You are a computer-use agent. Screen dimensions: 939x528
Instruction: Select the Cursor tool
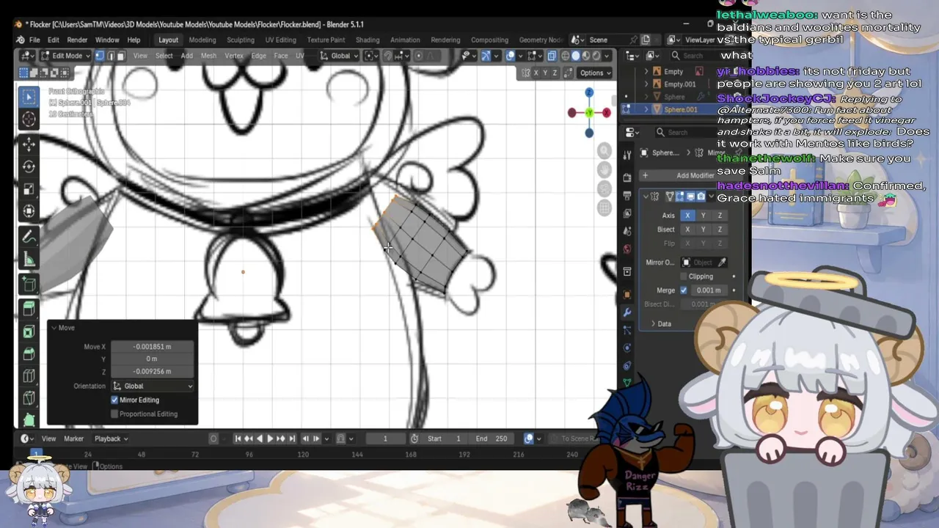tap(29, 120)
